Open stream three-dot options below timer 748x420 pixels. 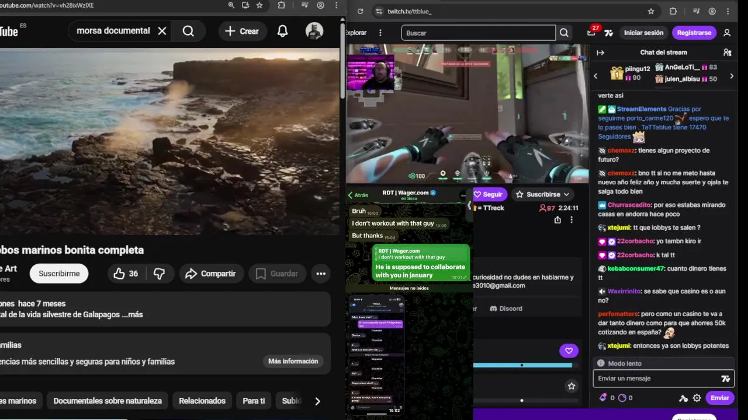pyautogui.click(x=572, y=220)
